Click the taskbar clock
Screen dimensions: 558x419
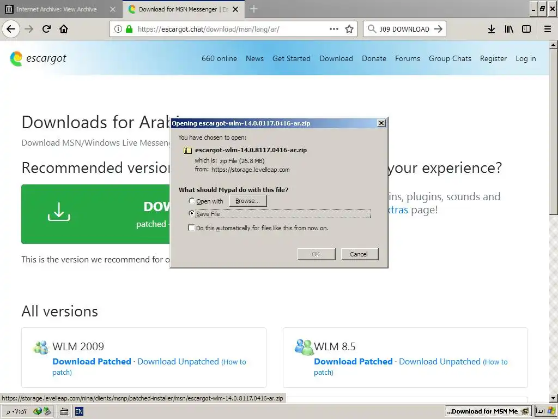click(x=16, y=411)
